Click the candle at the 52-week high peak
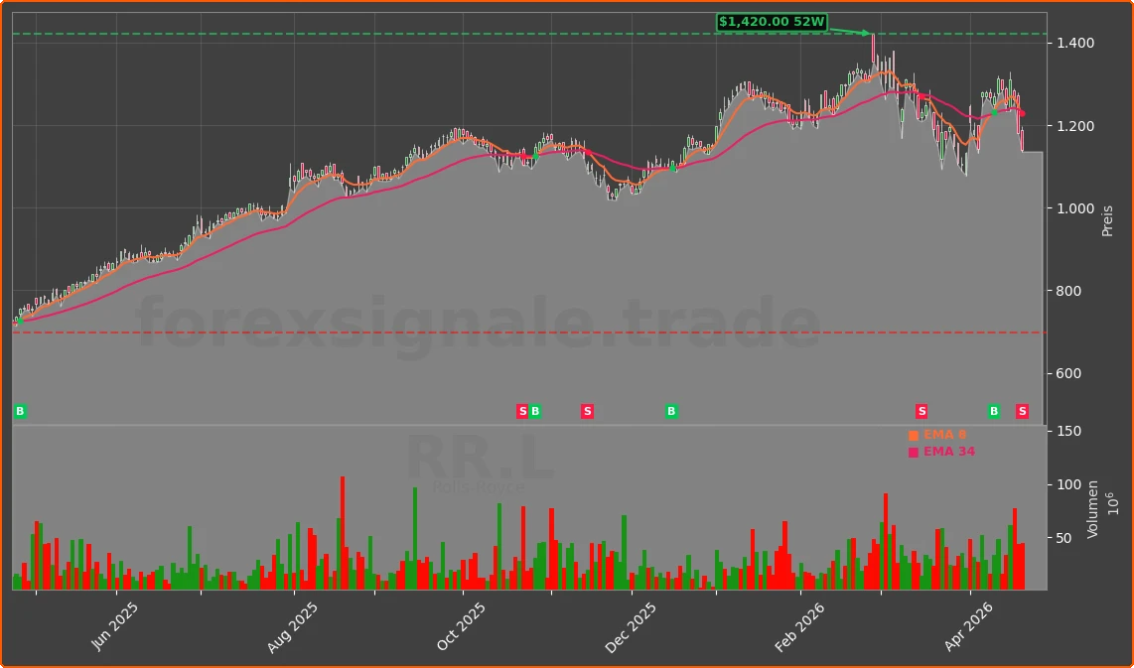 click(874, 50)
